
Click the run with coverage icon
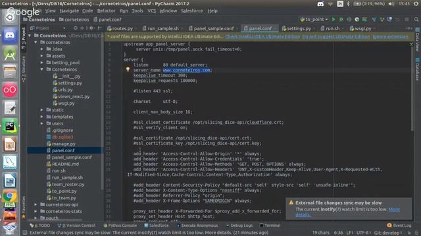(x=349, y=19)
